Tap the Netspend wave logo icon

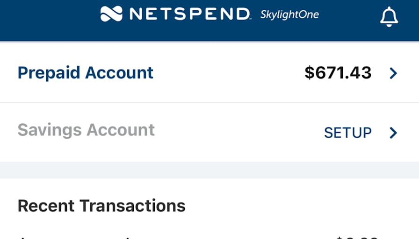coord(111,14)
